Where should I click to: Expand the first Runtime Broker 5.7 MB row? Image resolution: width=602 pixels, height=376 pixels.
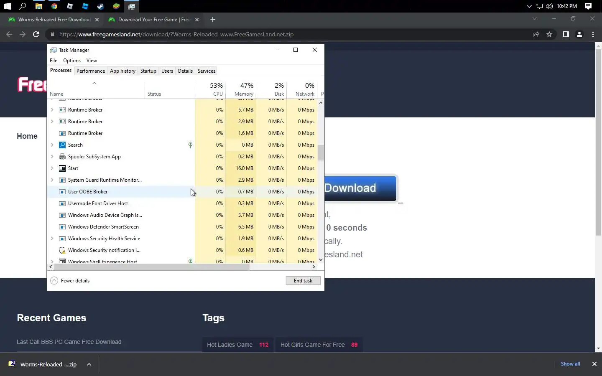tap(52, 110)
